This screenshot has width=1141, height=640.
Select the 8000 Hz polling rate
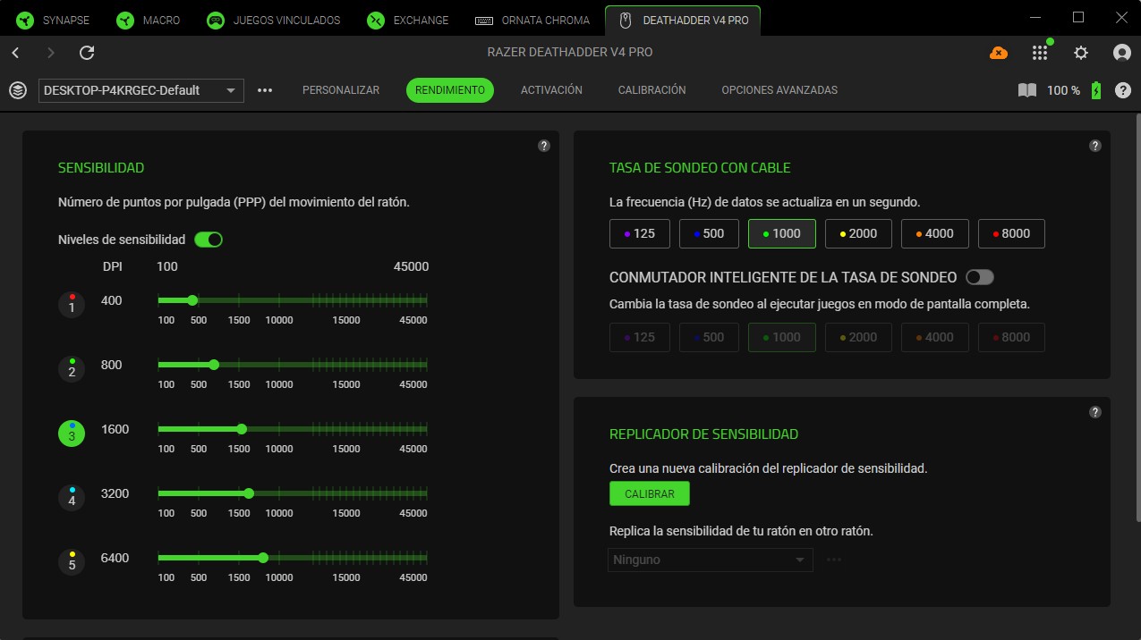pos(1010,233)
